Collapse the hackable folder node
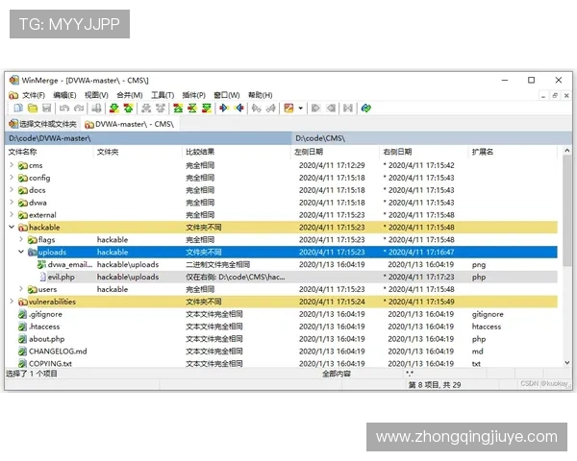 (12, 228)
